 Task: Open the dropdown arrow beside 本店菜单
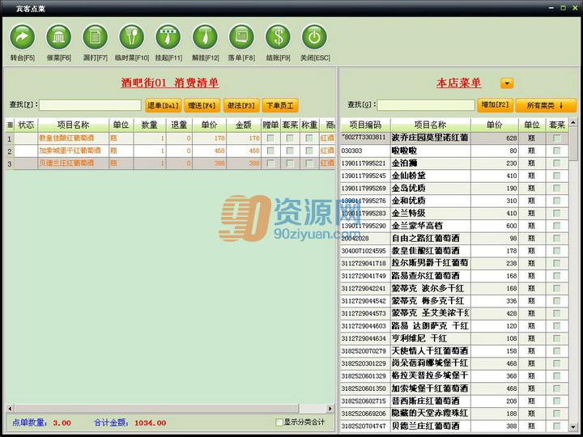click(x=507, y=83)
